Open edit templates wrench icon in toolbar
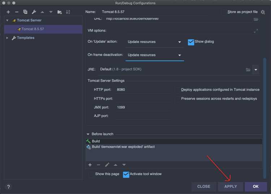 point(34,12)
